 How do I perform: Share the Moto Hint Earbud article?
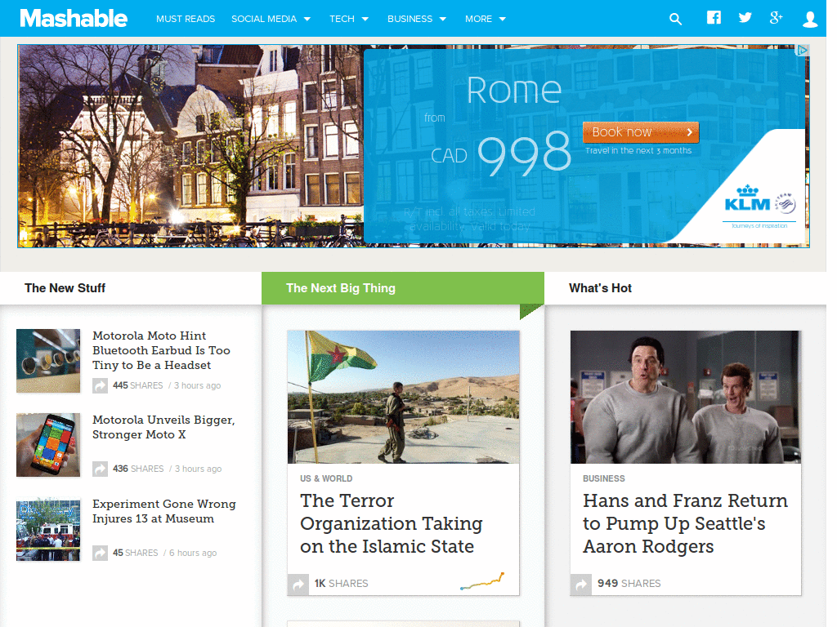[100, 385]
